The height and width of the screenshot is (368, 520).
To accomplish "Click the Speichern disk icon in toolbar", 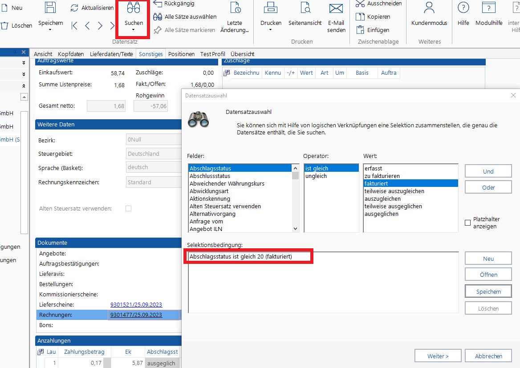I will click(50, 8).
